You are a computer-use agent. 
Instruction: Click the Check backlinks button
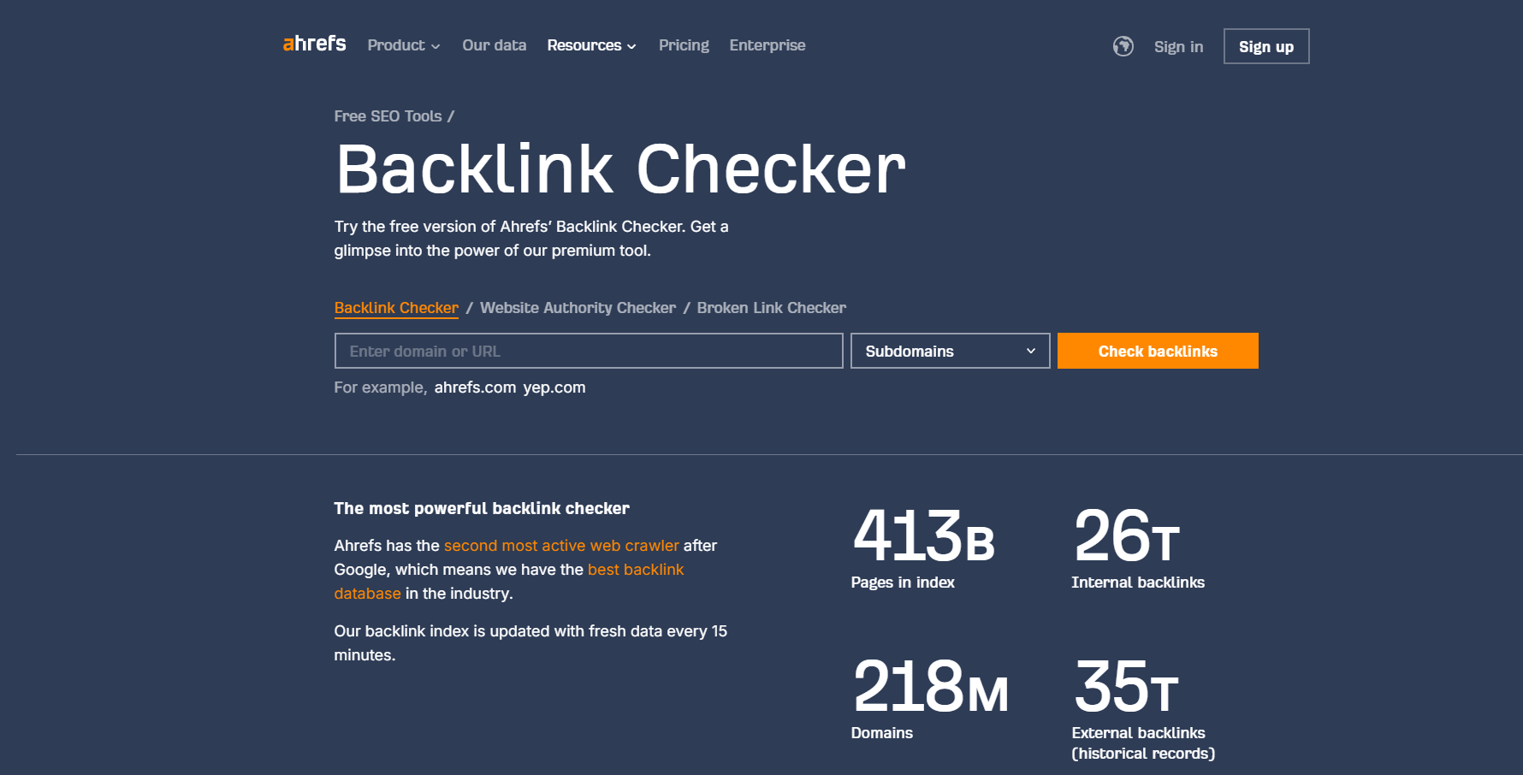coord(1158,351)
